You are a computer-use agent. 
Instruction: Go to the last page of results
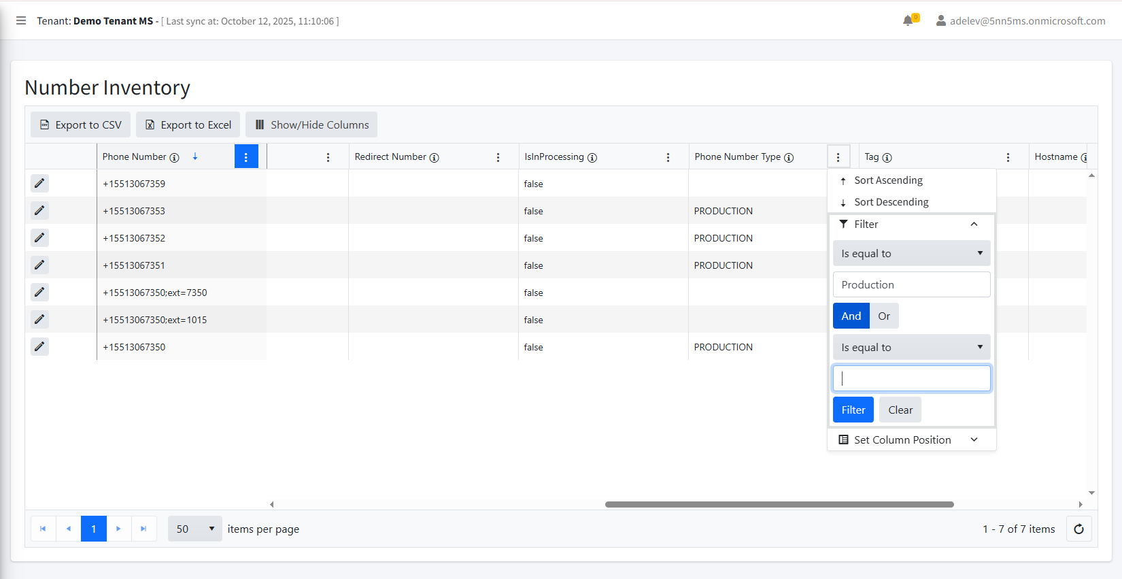[143, 529]
